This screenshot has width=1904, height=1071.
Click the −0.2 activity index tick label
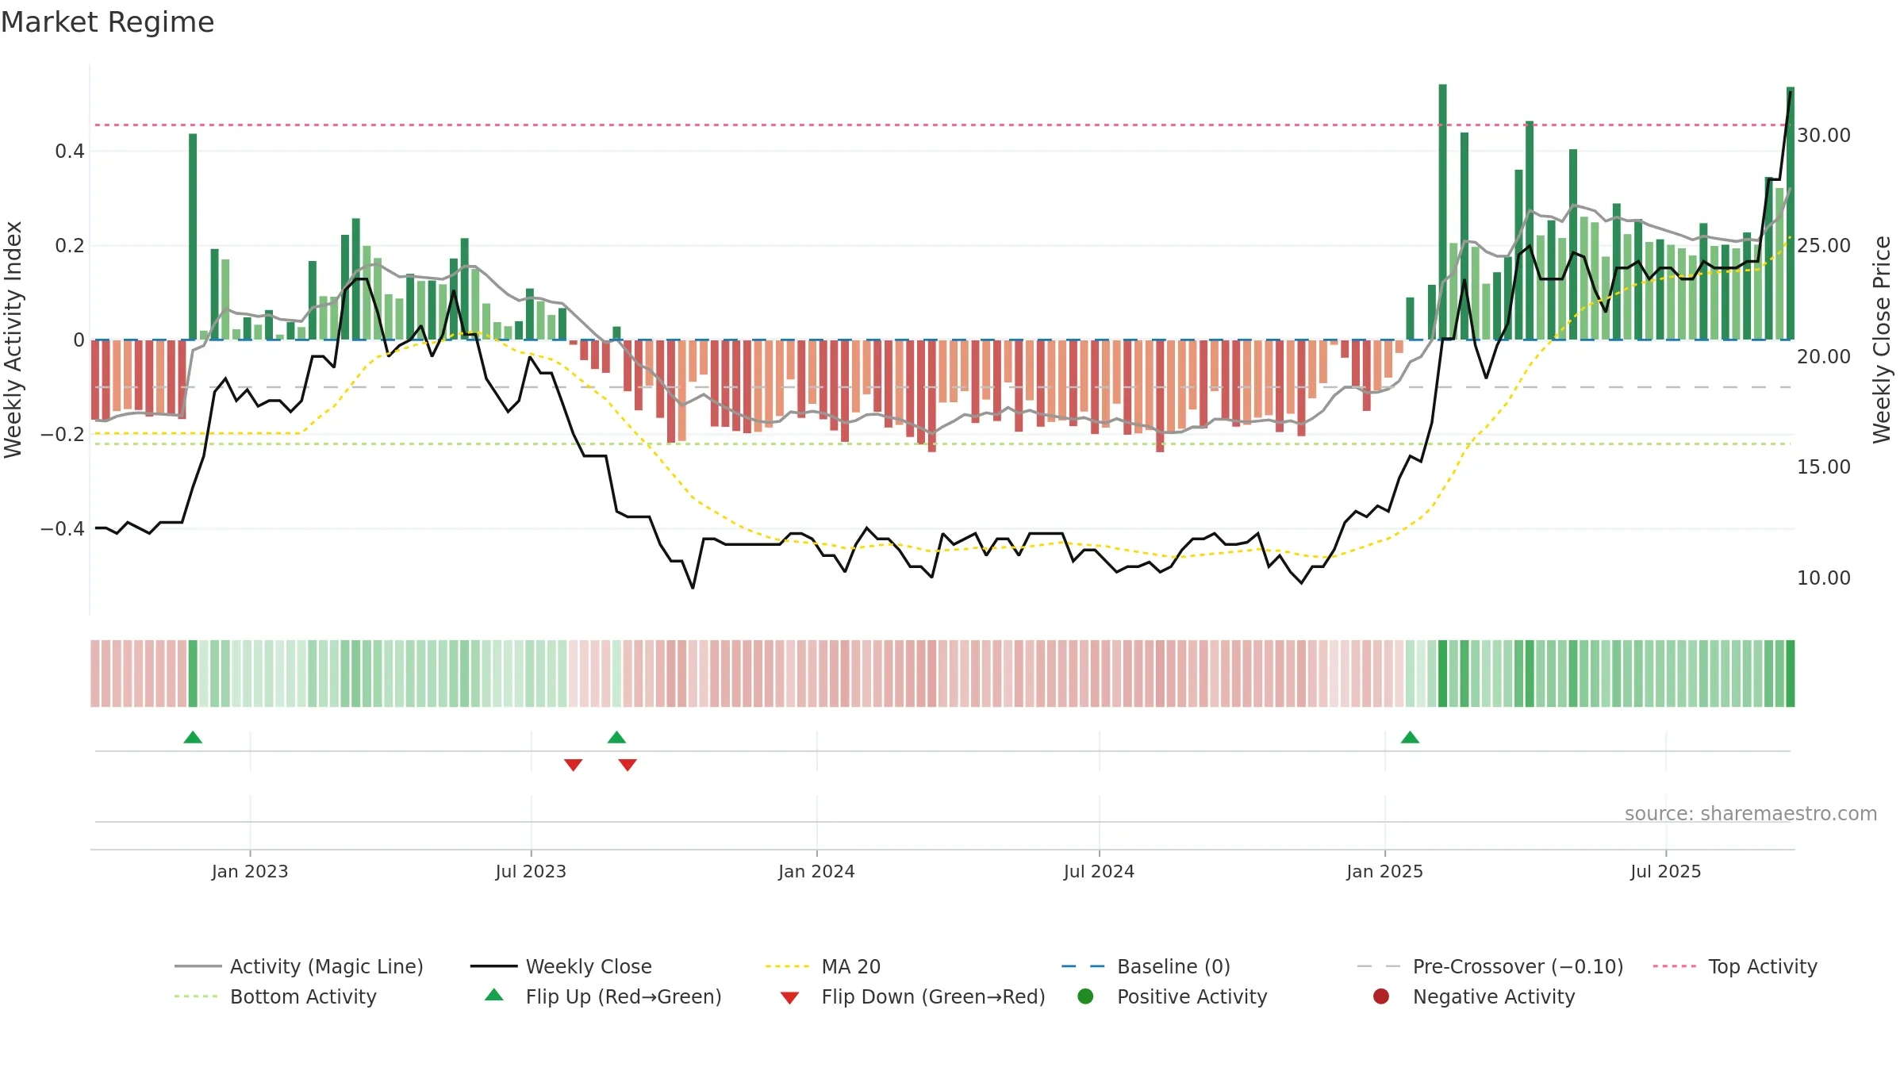pos(63,435)
